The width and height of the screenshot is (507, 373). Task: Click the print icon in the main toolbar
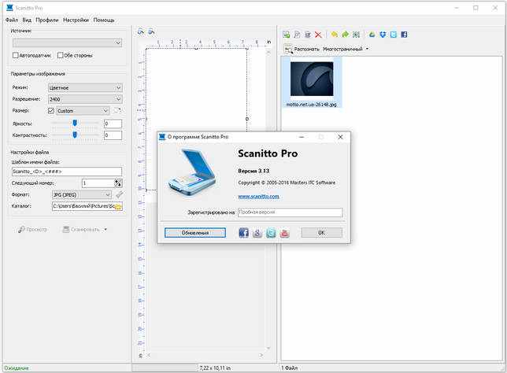pyautogui.click(x=308, y=35)
